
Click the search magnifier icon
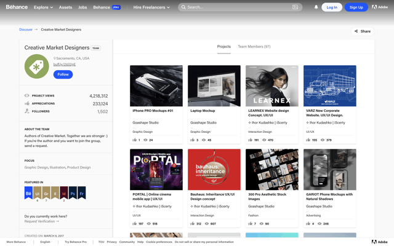(183, 7)
